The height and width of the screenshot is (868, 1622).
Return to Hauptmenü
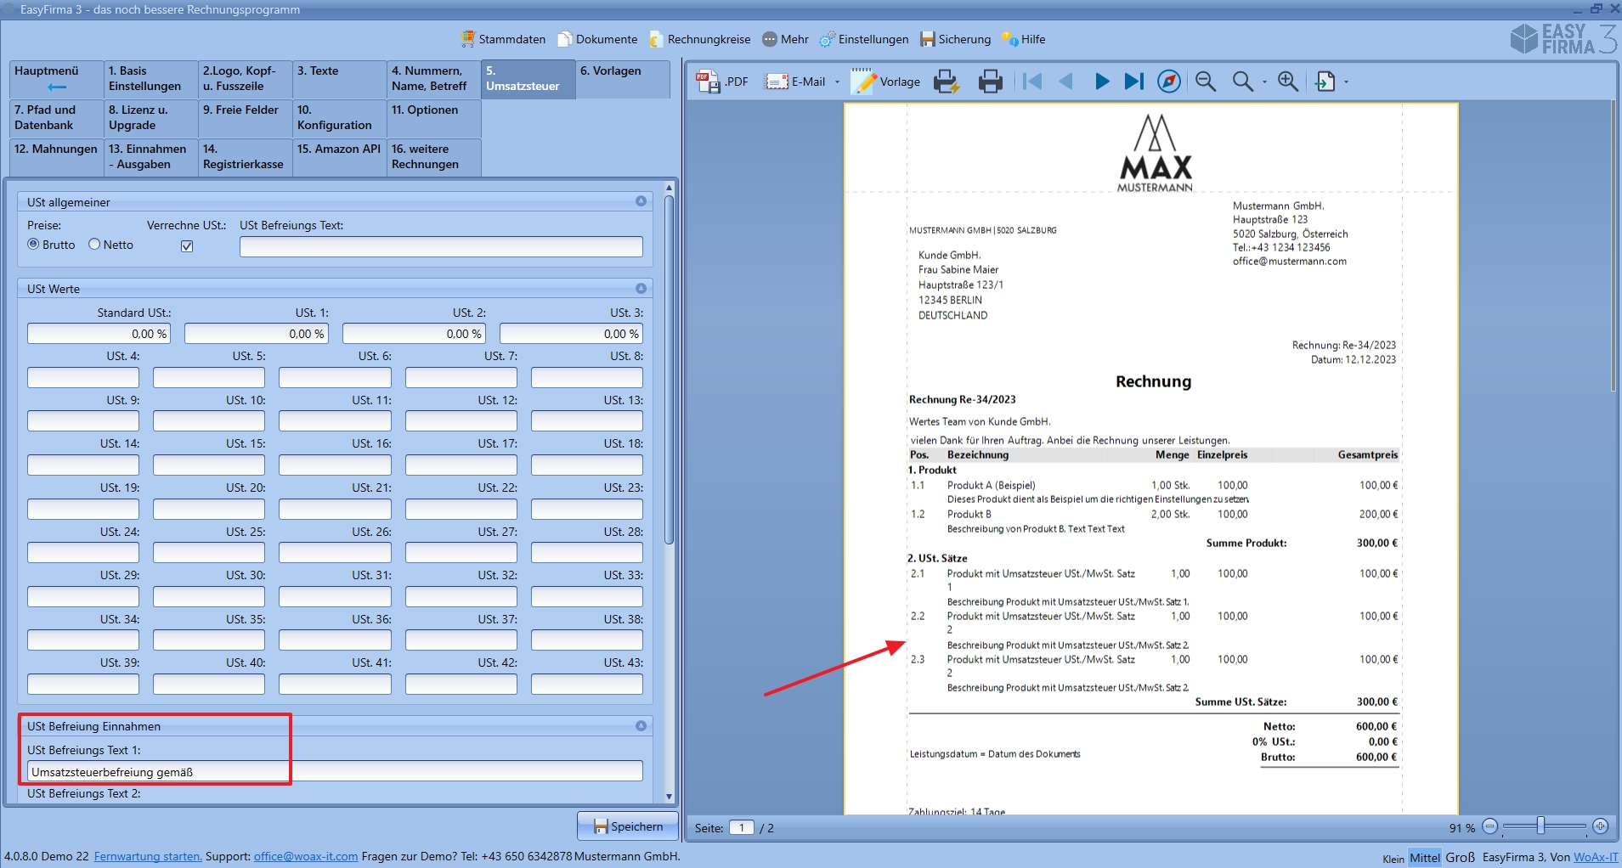click(56, 79)
